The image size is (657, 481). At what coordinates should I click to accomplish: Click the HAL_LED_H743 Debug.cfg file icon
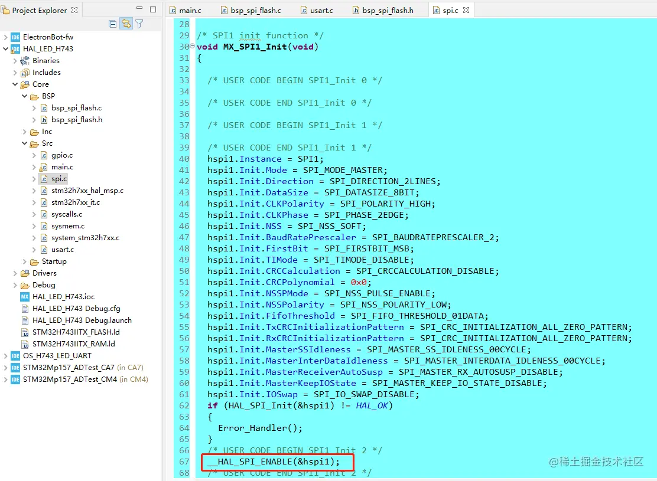click(x=25, y=309)
